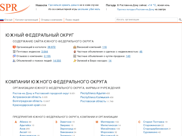Open Отзывы о компаниях menu item
The width and height of the screenshot is (182, 136).
(52, 20)
